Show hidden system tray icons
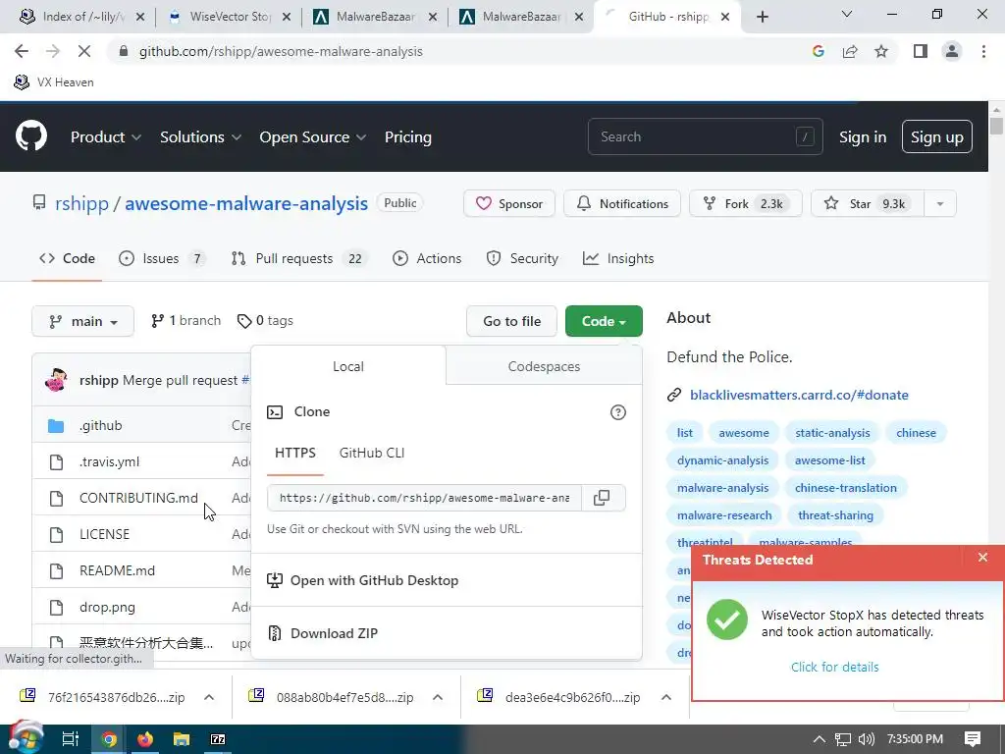Image resolution: width=1005 pixels, height=754 pixels. [x=820, y=739]
